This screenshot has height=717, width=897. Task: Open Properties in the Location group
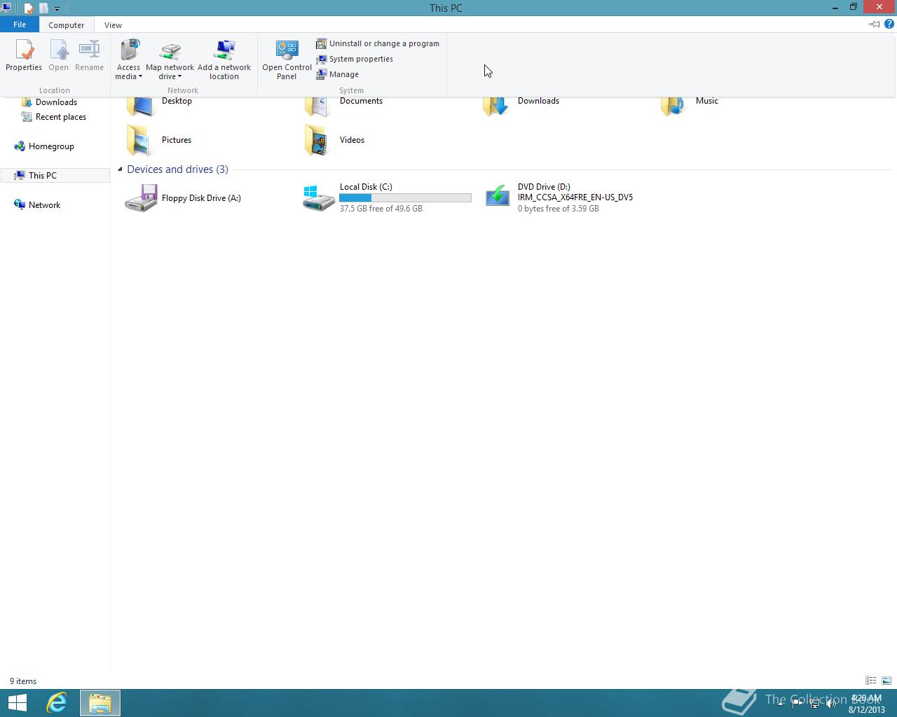click(x=24, y=56)
